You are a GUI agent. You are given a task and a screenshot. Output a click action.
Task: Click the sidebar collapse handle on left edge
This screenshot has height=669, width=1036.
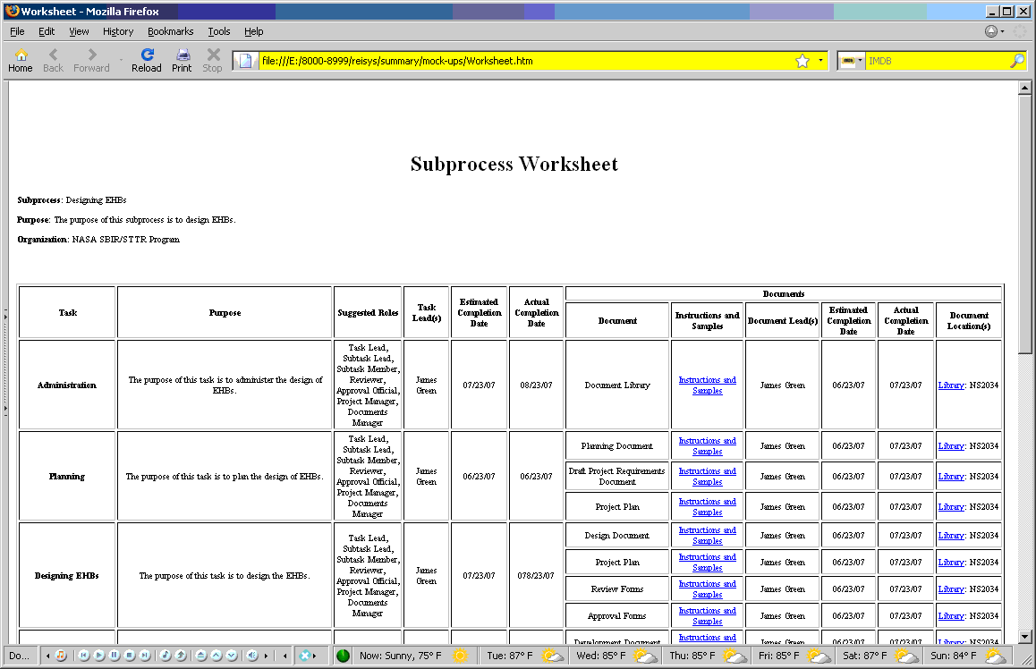5,363
